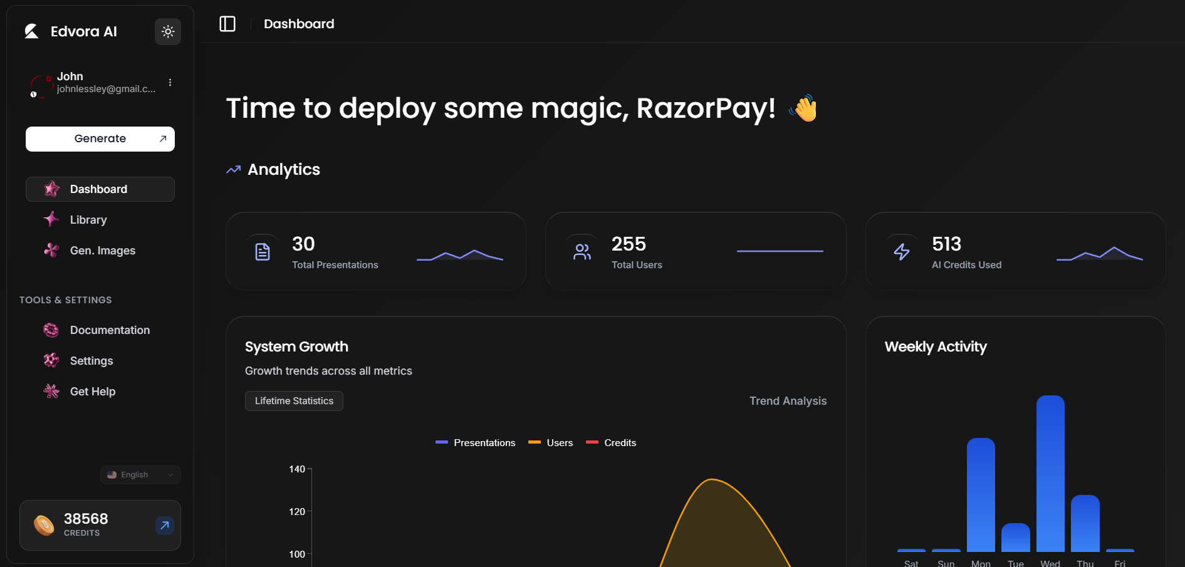Click the AI Credits Used sparkline chart

coord(1100,254)
